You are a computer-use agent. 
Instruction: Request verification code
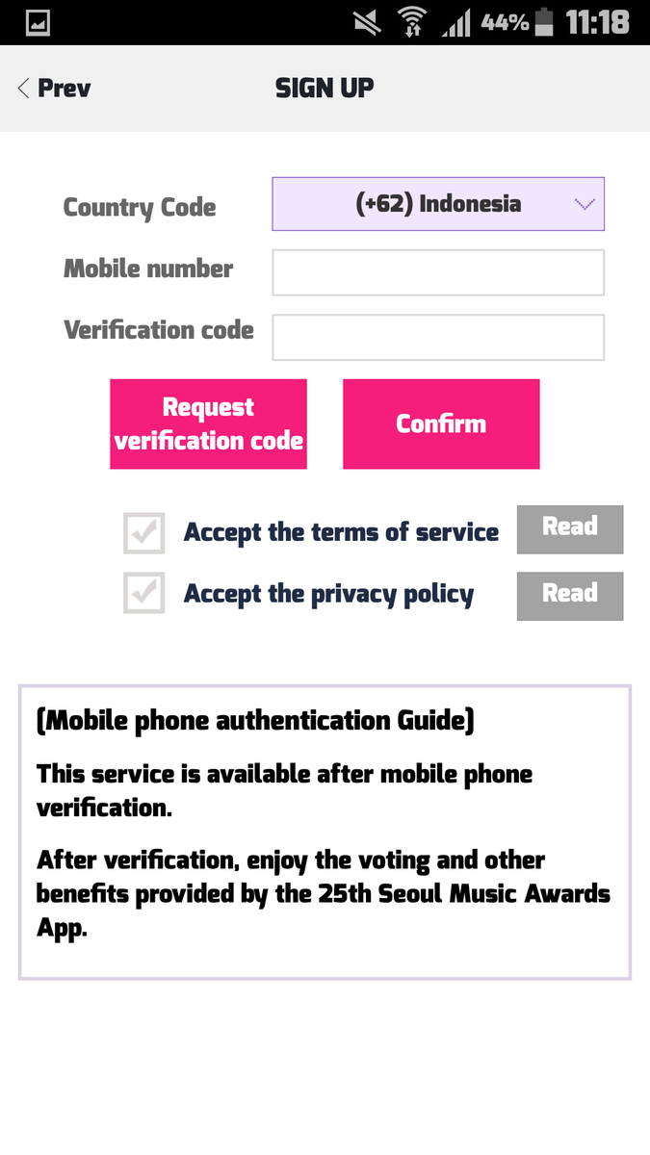pos(208,424)
